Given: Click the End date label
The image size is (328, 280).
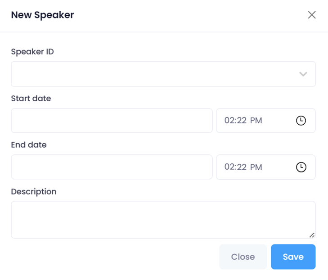Looking at the screenshot, I should click(x=29, y=145).
